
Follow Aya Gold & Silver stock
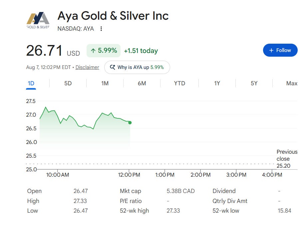coord(280,50)
